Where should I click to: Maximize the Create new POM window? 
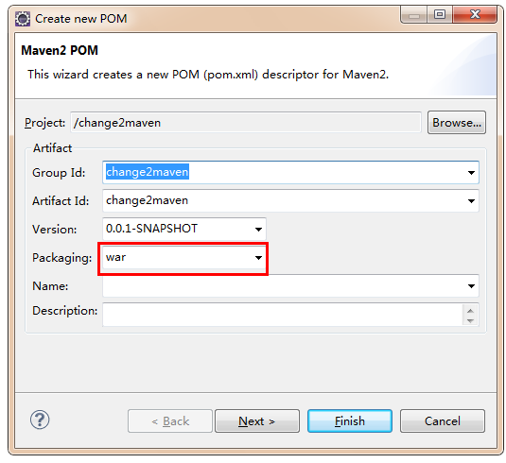pyautogui.click(x=440, y=14)
